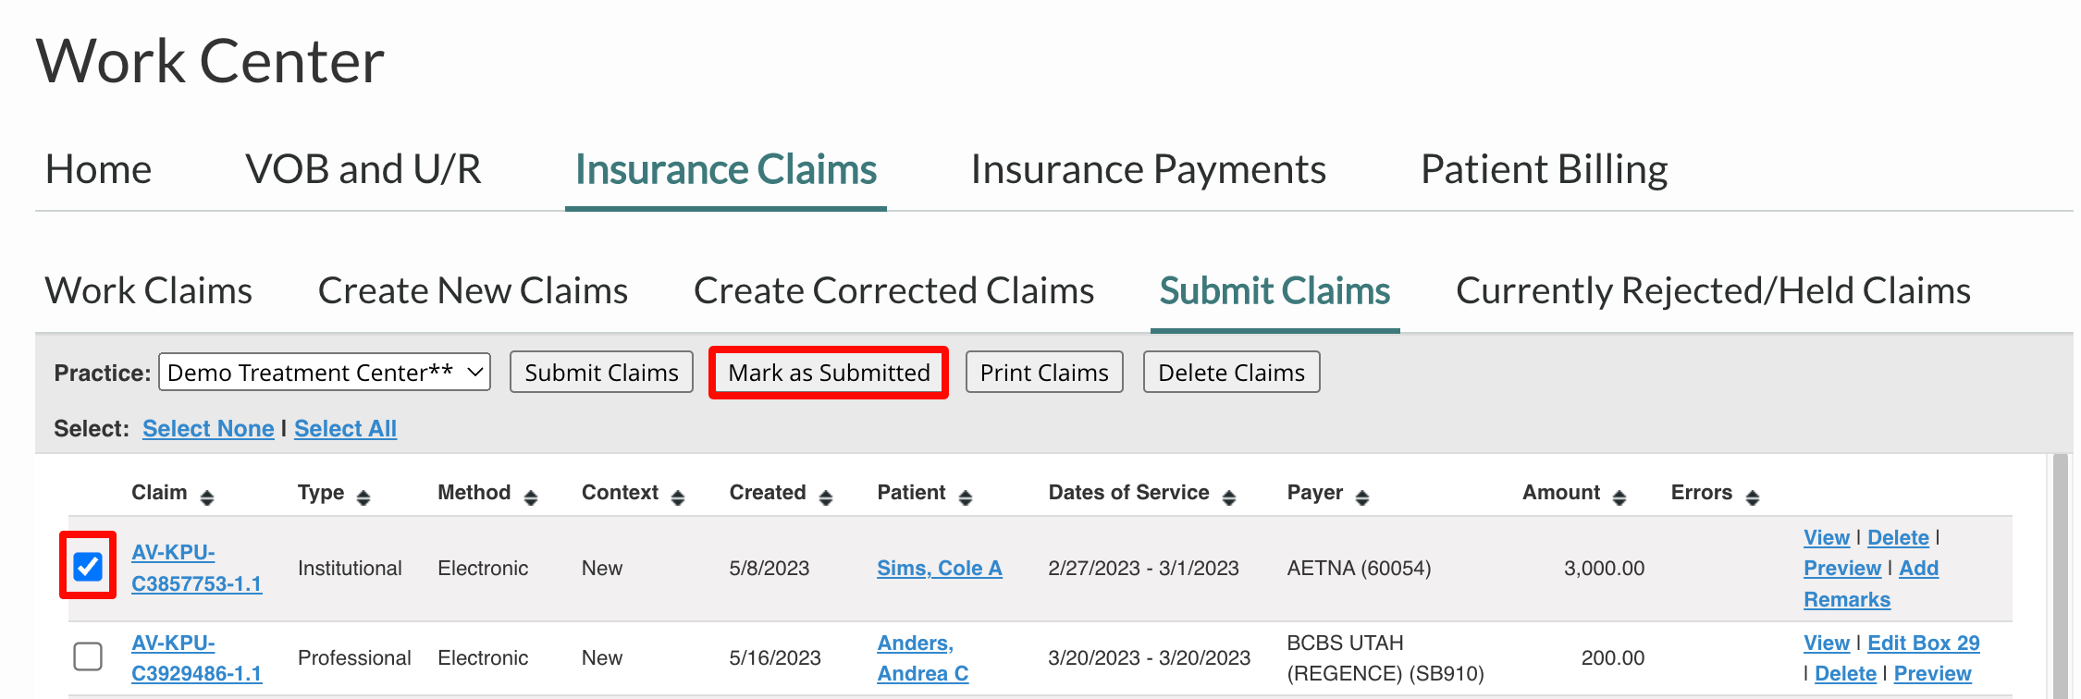The height and width of the screenshot is (699, 2081).
Task: Click the Select All link
Action: point(345,428)
